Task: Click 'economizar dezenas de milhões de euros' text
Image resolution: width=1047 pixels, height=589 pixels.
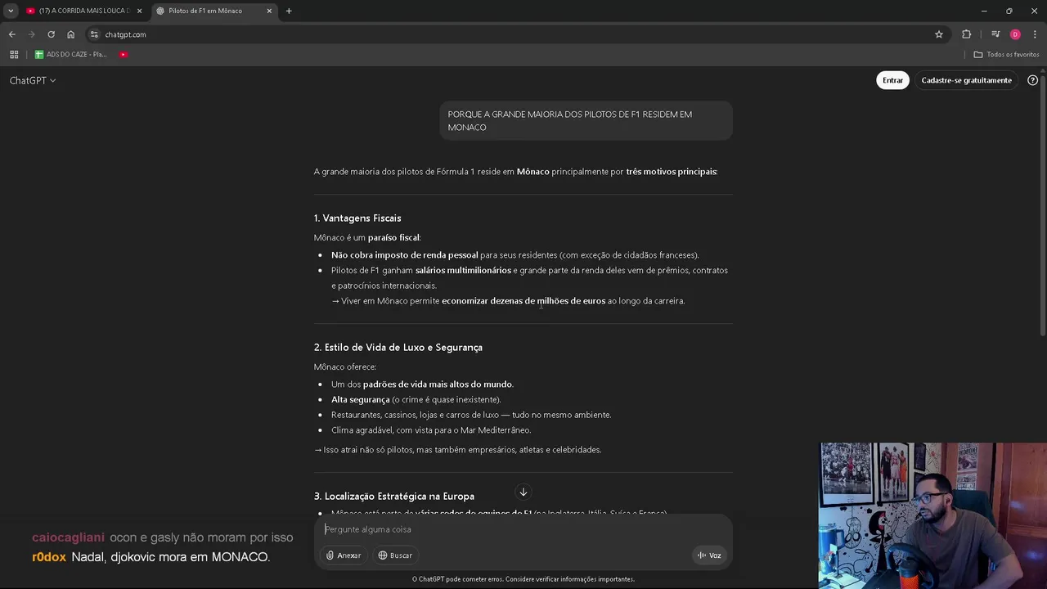Action: [x=523, y=301]
